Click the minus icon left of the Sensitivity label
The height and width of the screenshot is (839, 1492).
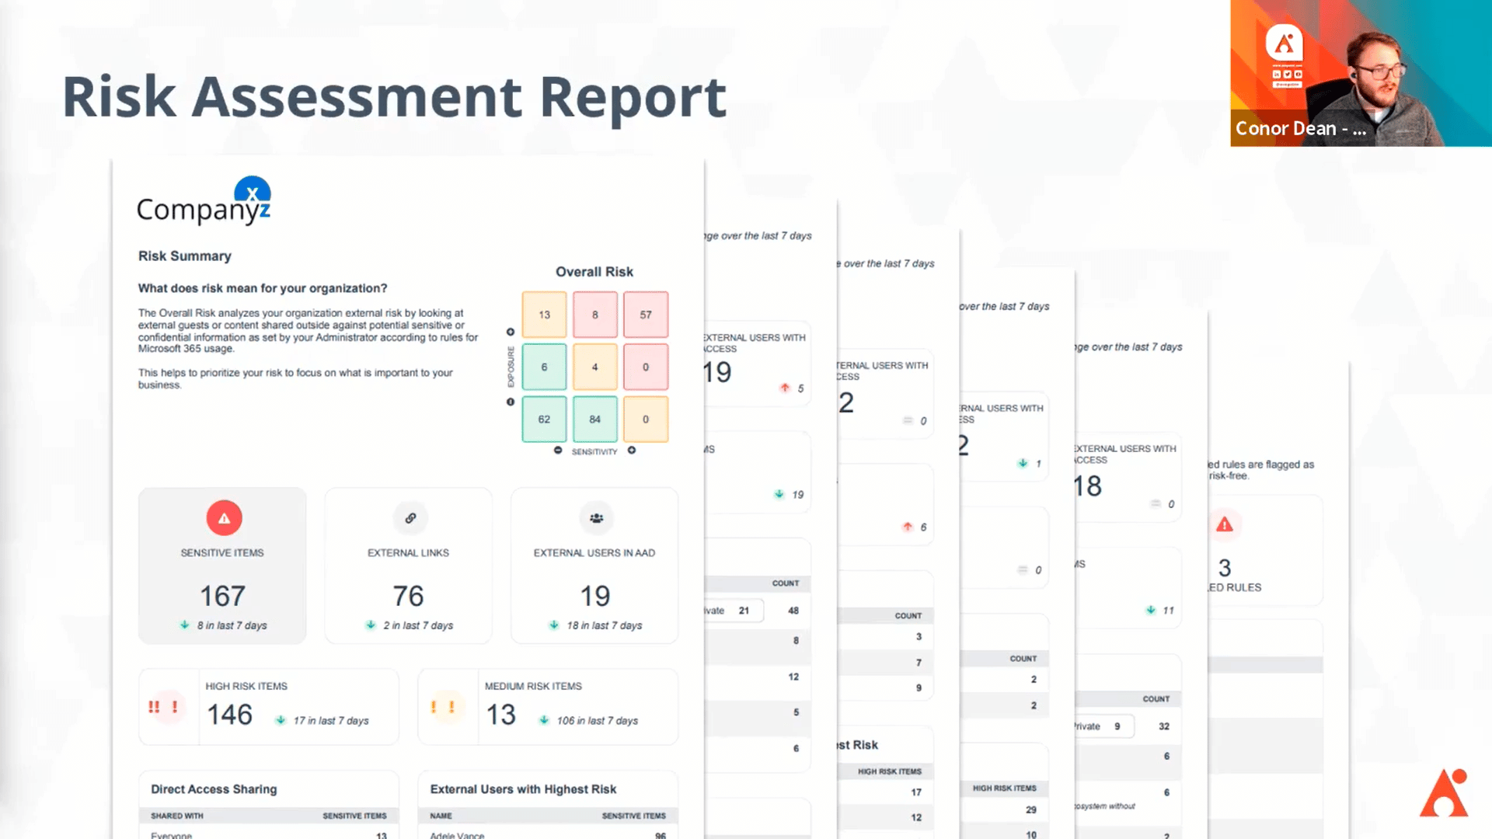pos(558,451)
